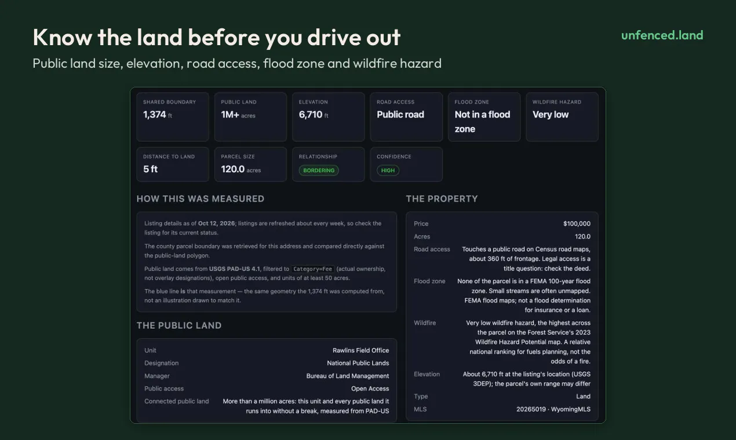The height and width of the screenshot is (440, 736).
Task: Click the FEMA 100-year flood zone description
Action: point(524,296)
